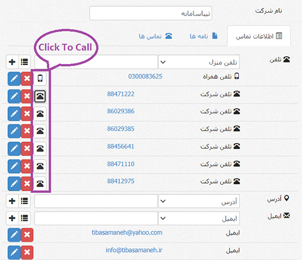The width and height of the screenshot is (302, 260).
Task: Add new phone with plus button
Action: 12,62
